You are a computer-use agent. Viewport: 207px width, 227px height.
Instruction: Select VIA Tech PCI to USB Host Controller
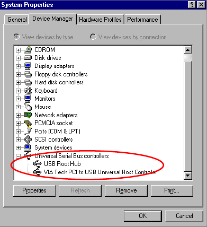click(100, 172)
